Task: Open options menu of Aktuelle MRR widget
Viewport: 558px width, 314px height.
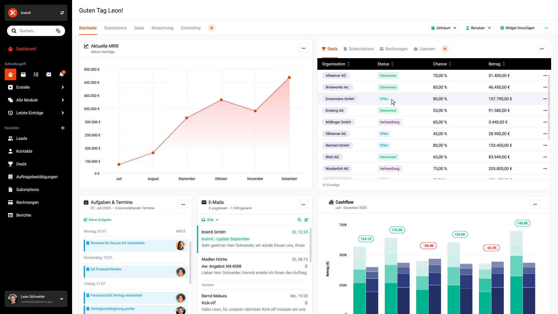Action: 303,48
